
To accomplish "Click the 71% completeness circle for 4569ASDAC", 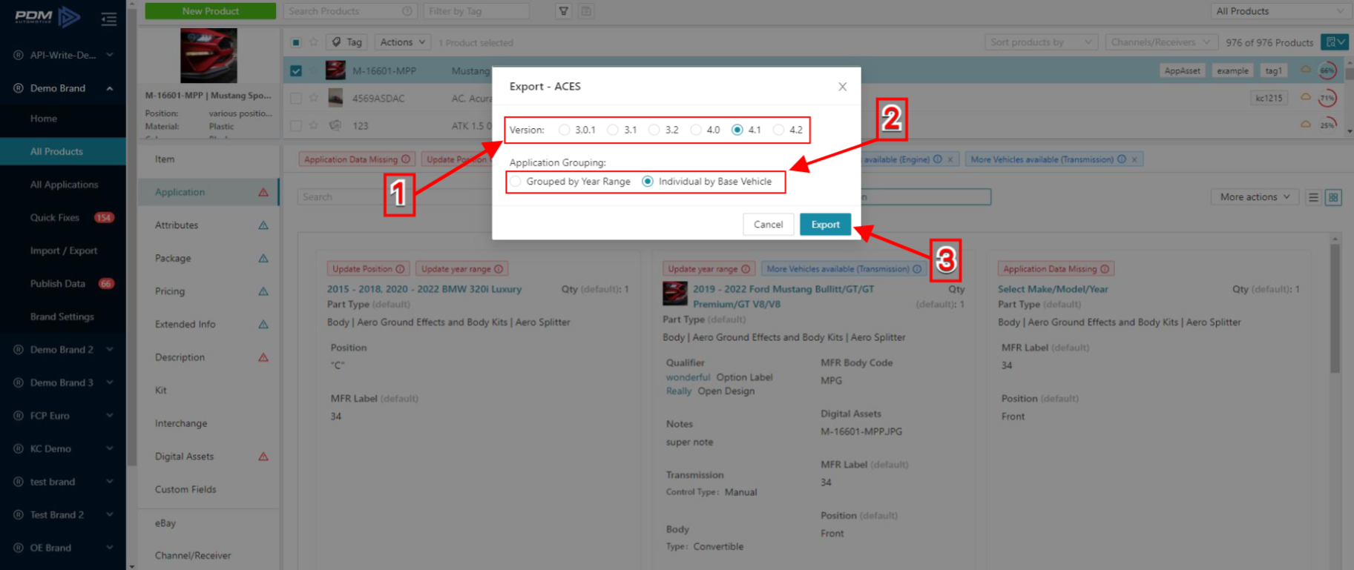I will [1327, 98].
